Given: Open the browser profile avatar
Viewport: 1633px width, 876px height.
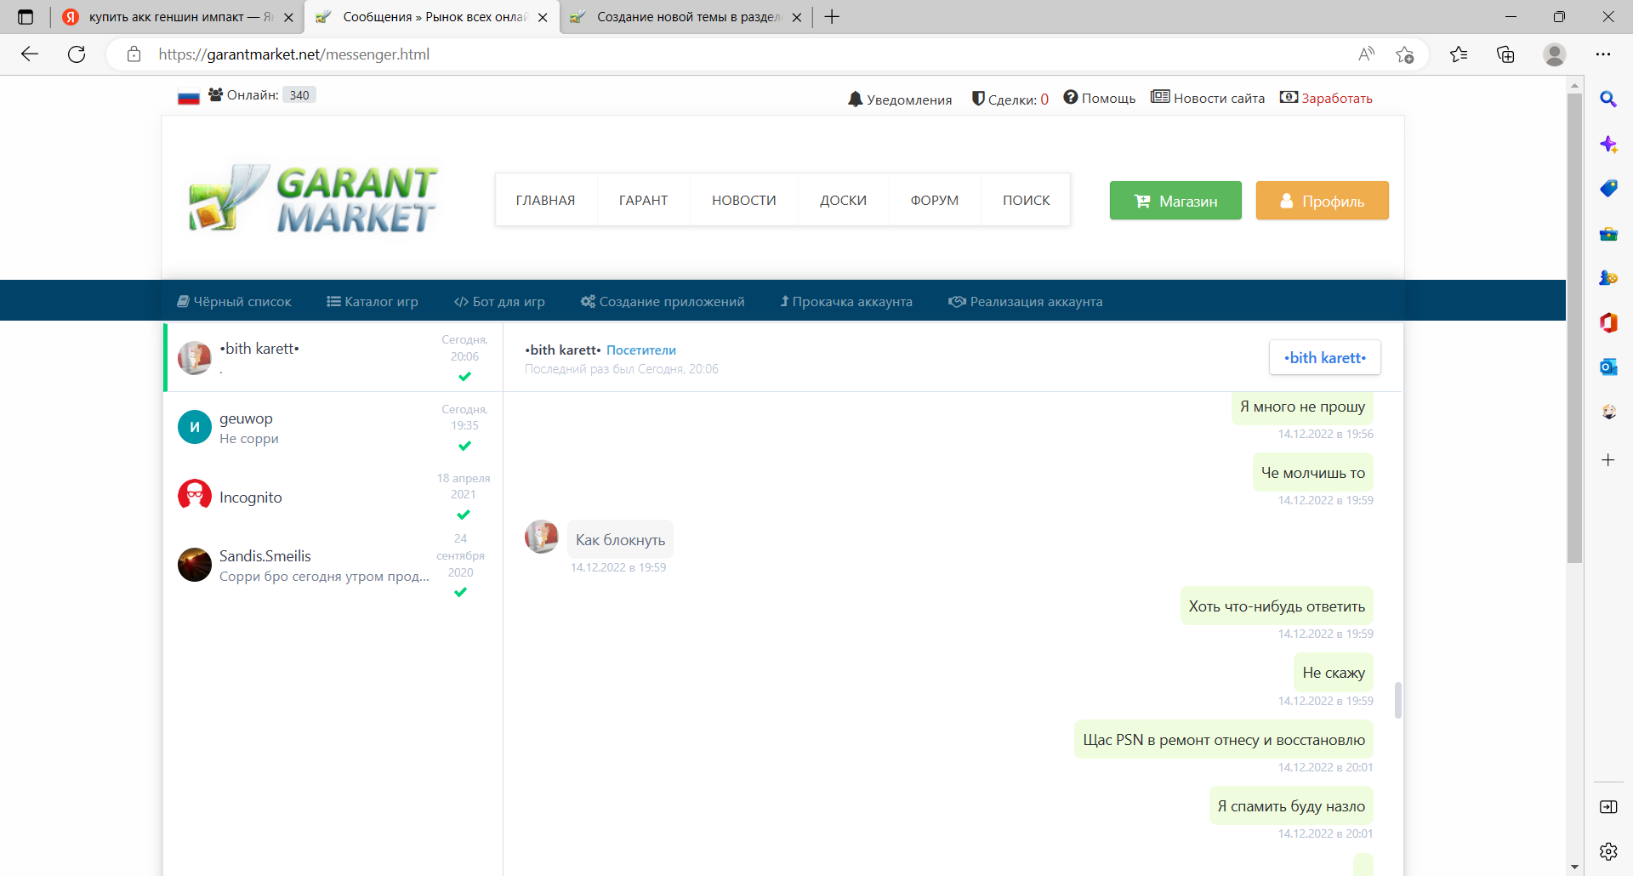Looking at the screenshot, I should (1555, 54).
